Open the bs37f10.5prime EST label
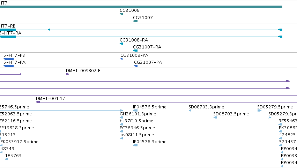 pos(136,121)
